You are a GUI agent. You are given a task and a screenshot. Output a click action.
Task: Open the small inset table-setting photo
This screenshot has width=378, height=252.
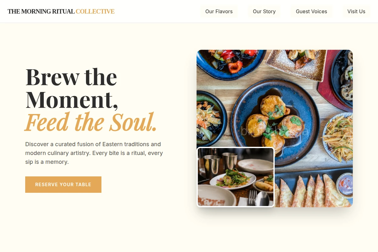tap(236, 177)
